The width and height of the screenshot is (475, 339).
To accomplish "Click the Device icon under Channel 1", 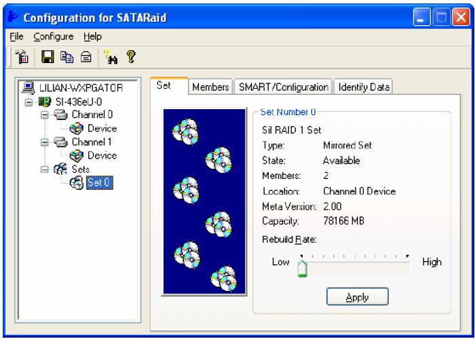I will (x=76, y=155).
